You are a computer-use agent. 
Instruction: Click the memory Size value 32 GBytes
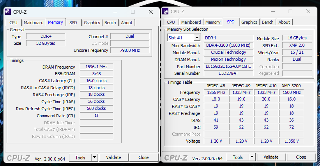46,43
